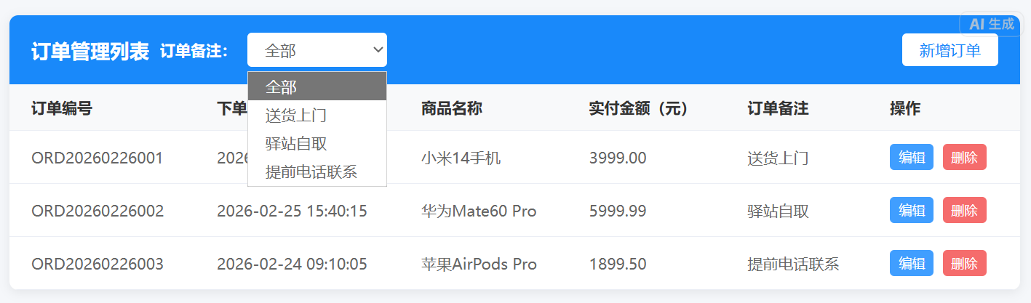The width and height of the screenshot is (1031, 303).
Task: Click the AI 生成 badge
Action: (991, 24)
